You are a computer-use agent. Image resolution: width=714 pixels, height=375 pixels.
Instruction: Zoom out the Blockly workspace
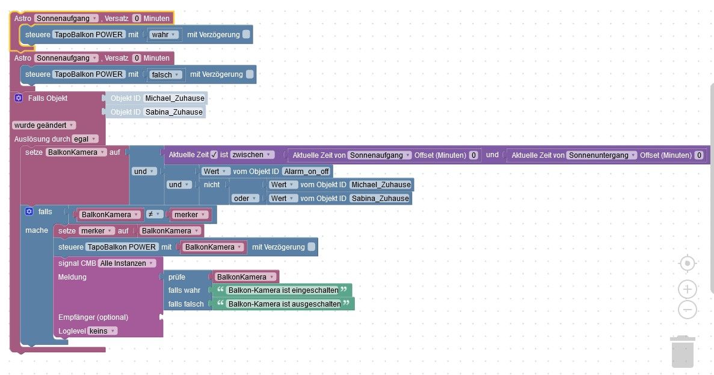[x=687, y=310]
